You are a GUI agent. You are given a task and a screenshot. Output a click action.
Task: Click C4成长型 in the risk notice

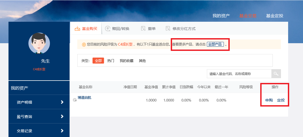(x=125, y=44)
